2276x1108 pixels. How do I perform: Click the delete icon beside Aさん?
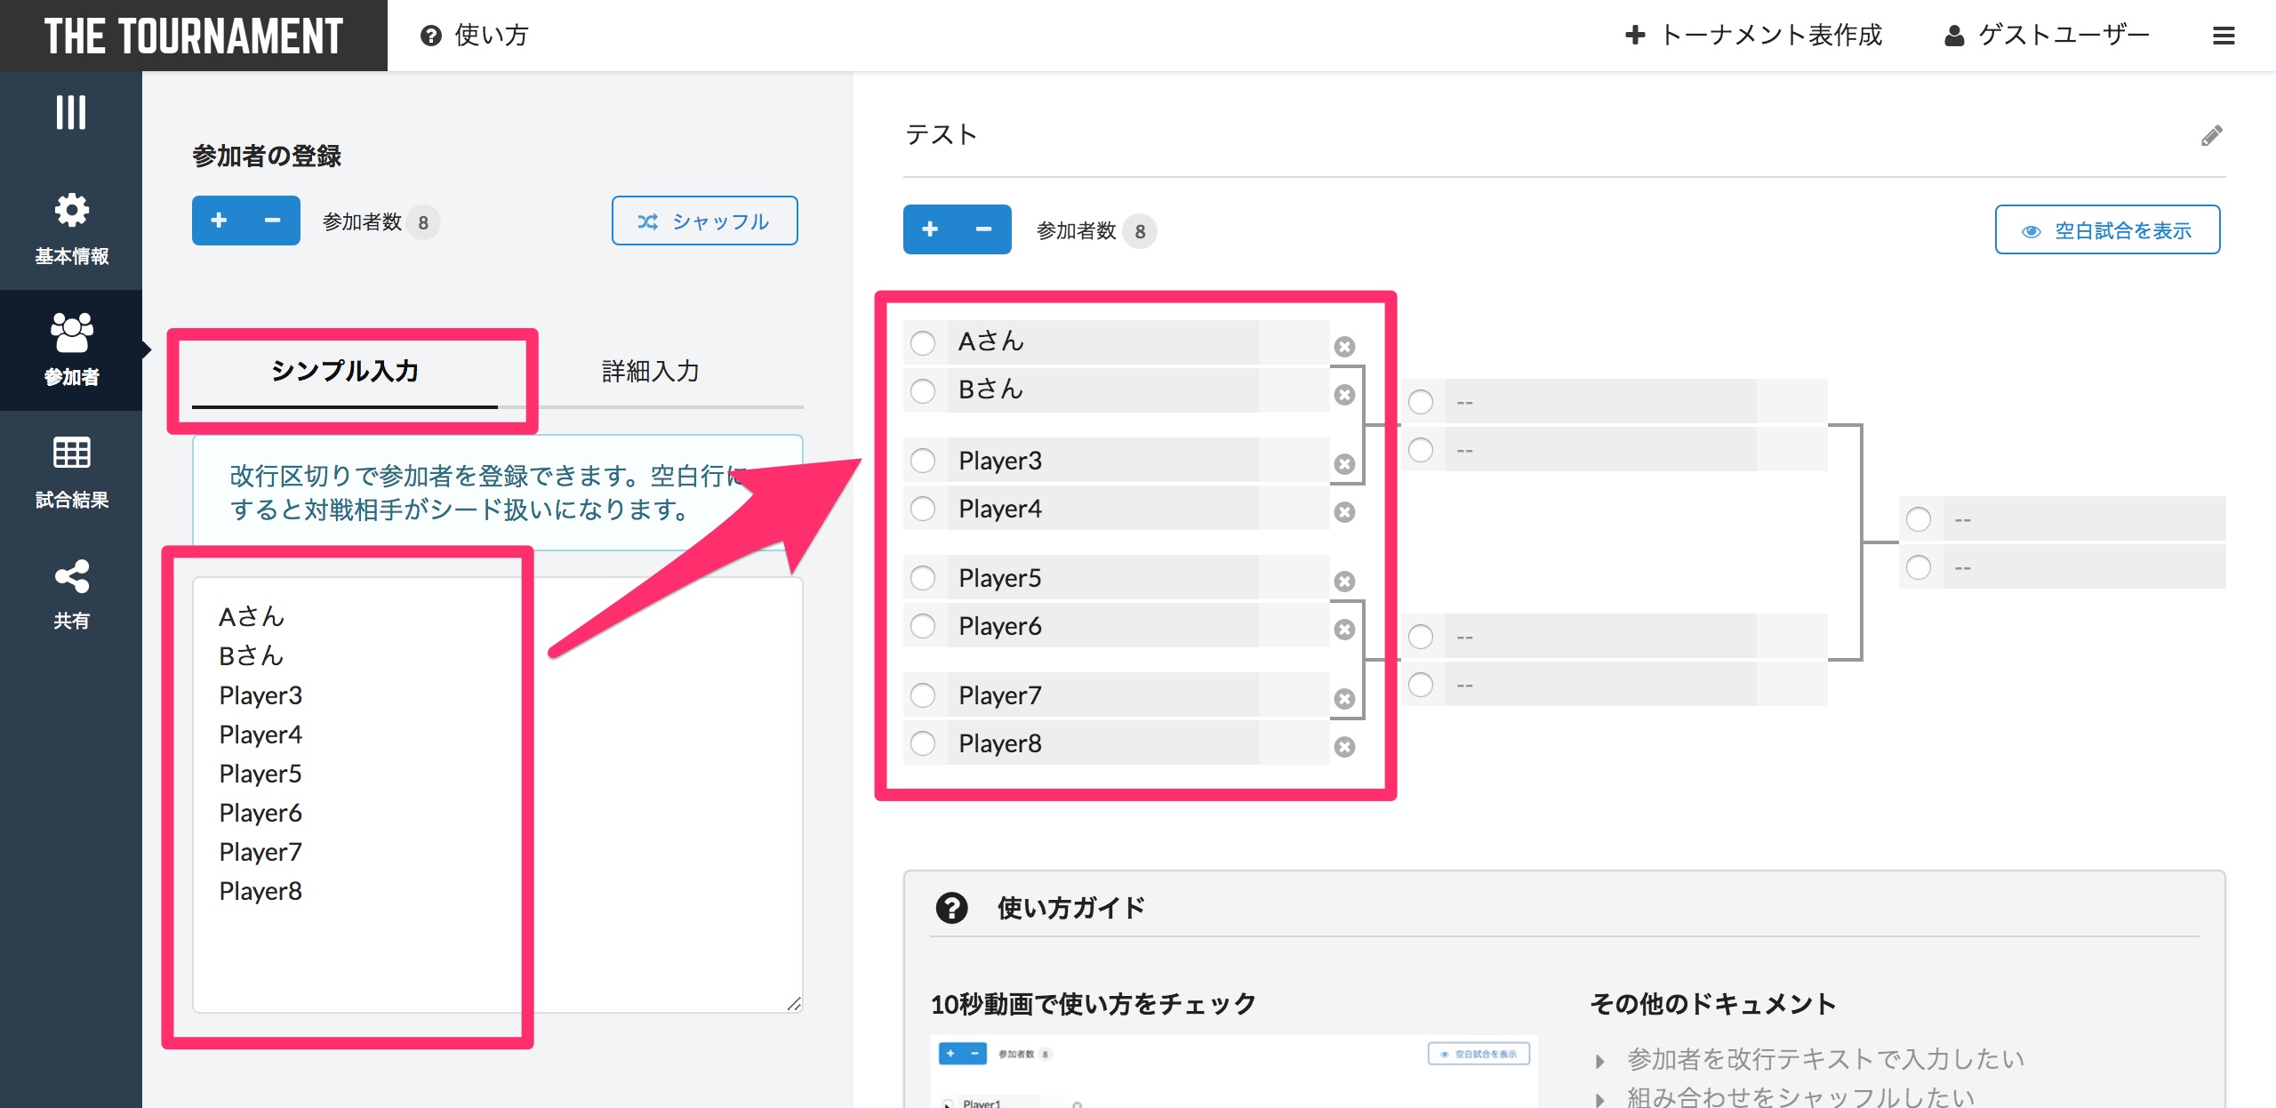1344,347
